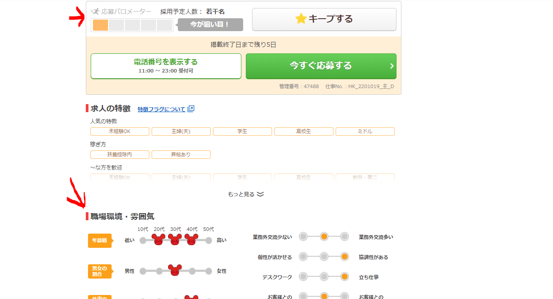553x299 pixels.
Task: Click the 年齢層 orange label
Action: coord(100,240)
